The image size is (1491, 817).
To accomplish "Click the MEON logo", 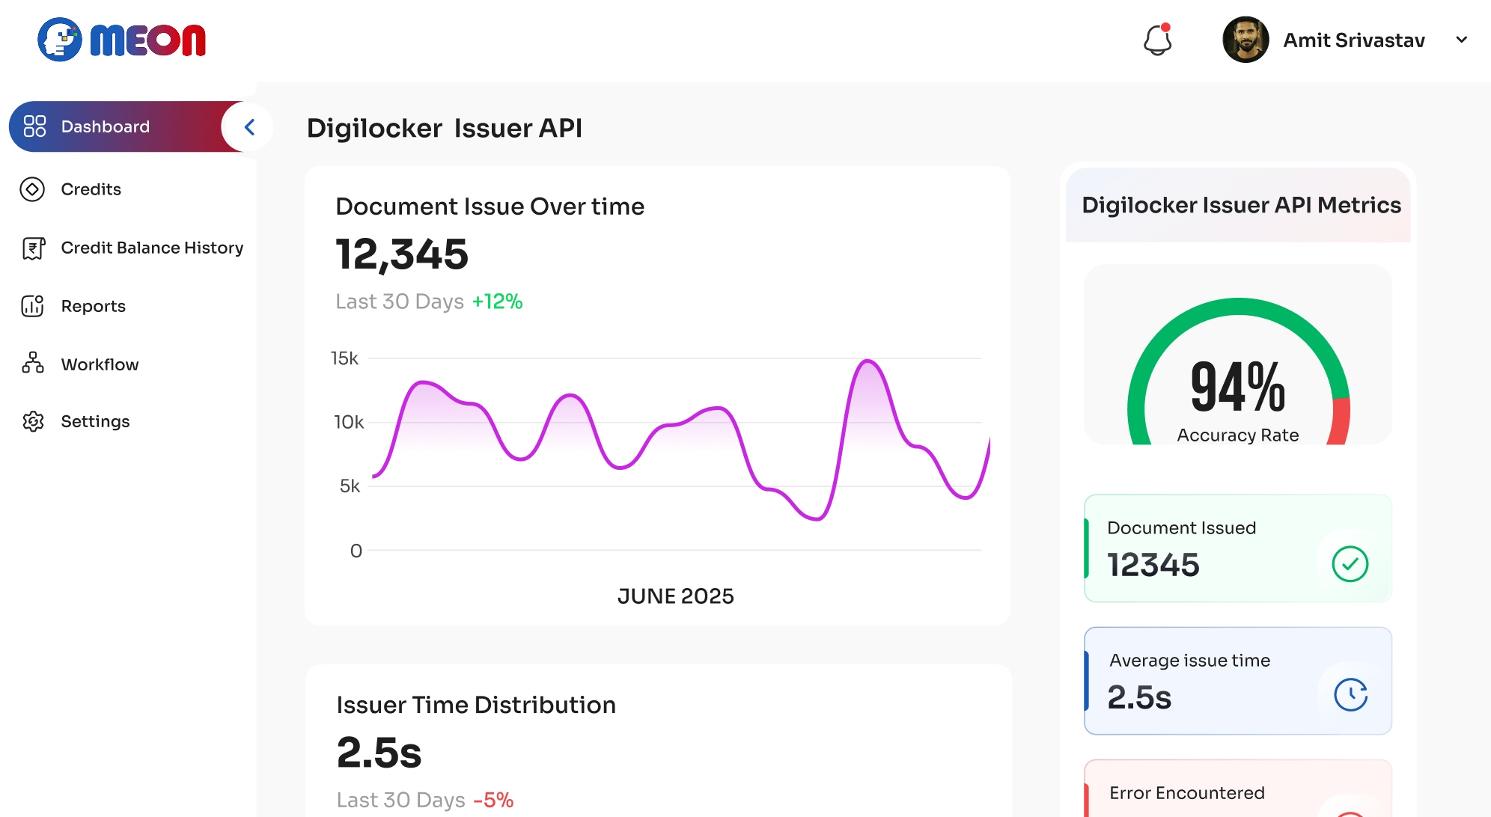I will (x=121, y=40).
